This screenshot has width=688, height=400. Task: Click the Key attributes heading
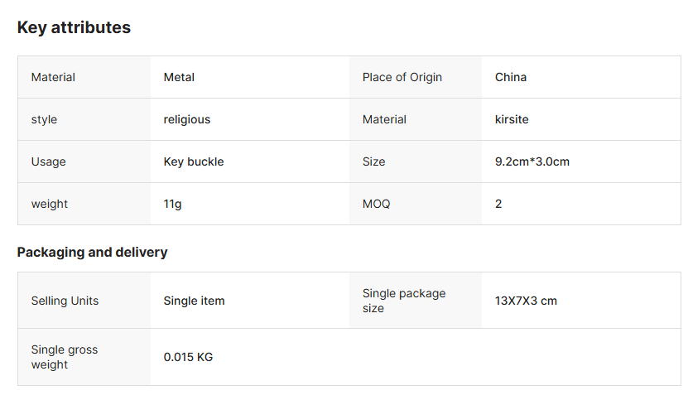74,27
